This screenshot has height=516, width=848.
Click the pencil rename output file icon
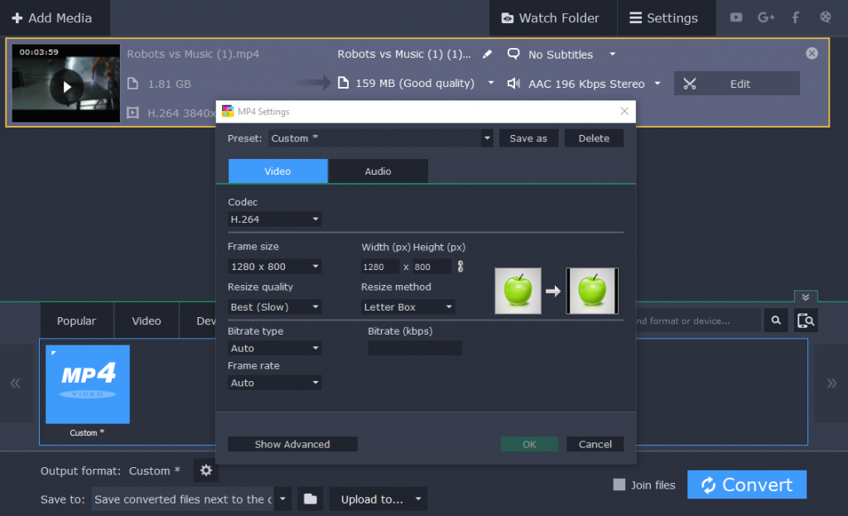[487, 54]
